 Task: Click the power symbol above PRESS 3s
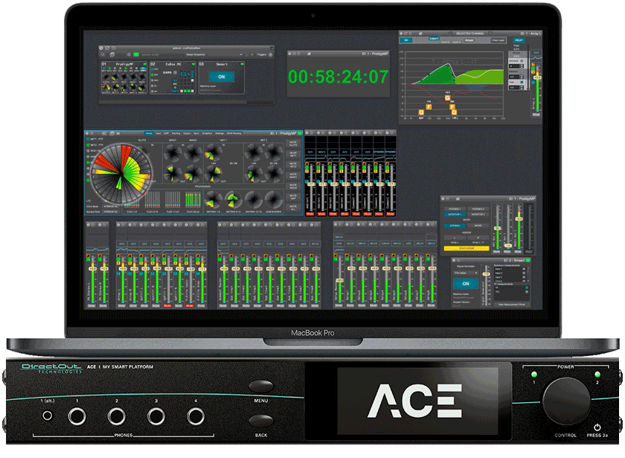pyautogui.click(x=597, y=427)
